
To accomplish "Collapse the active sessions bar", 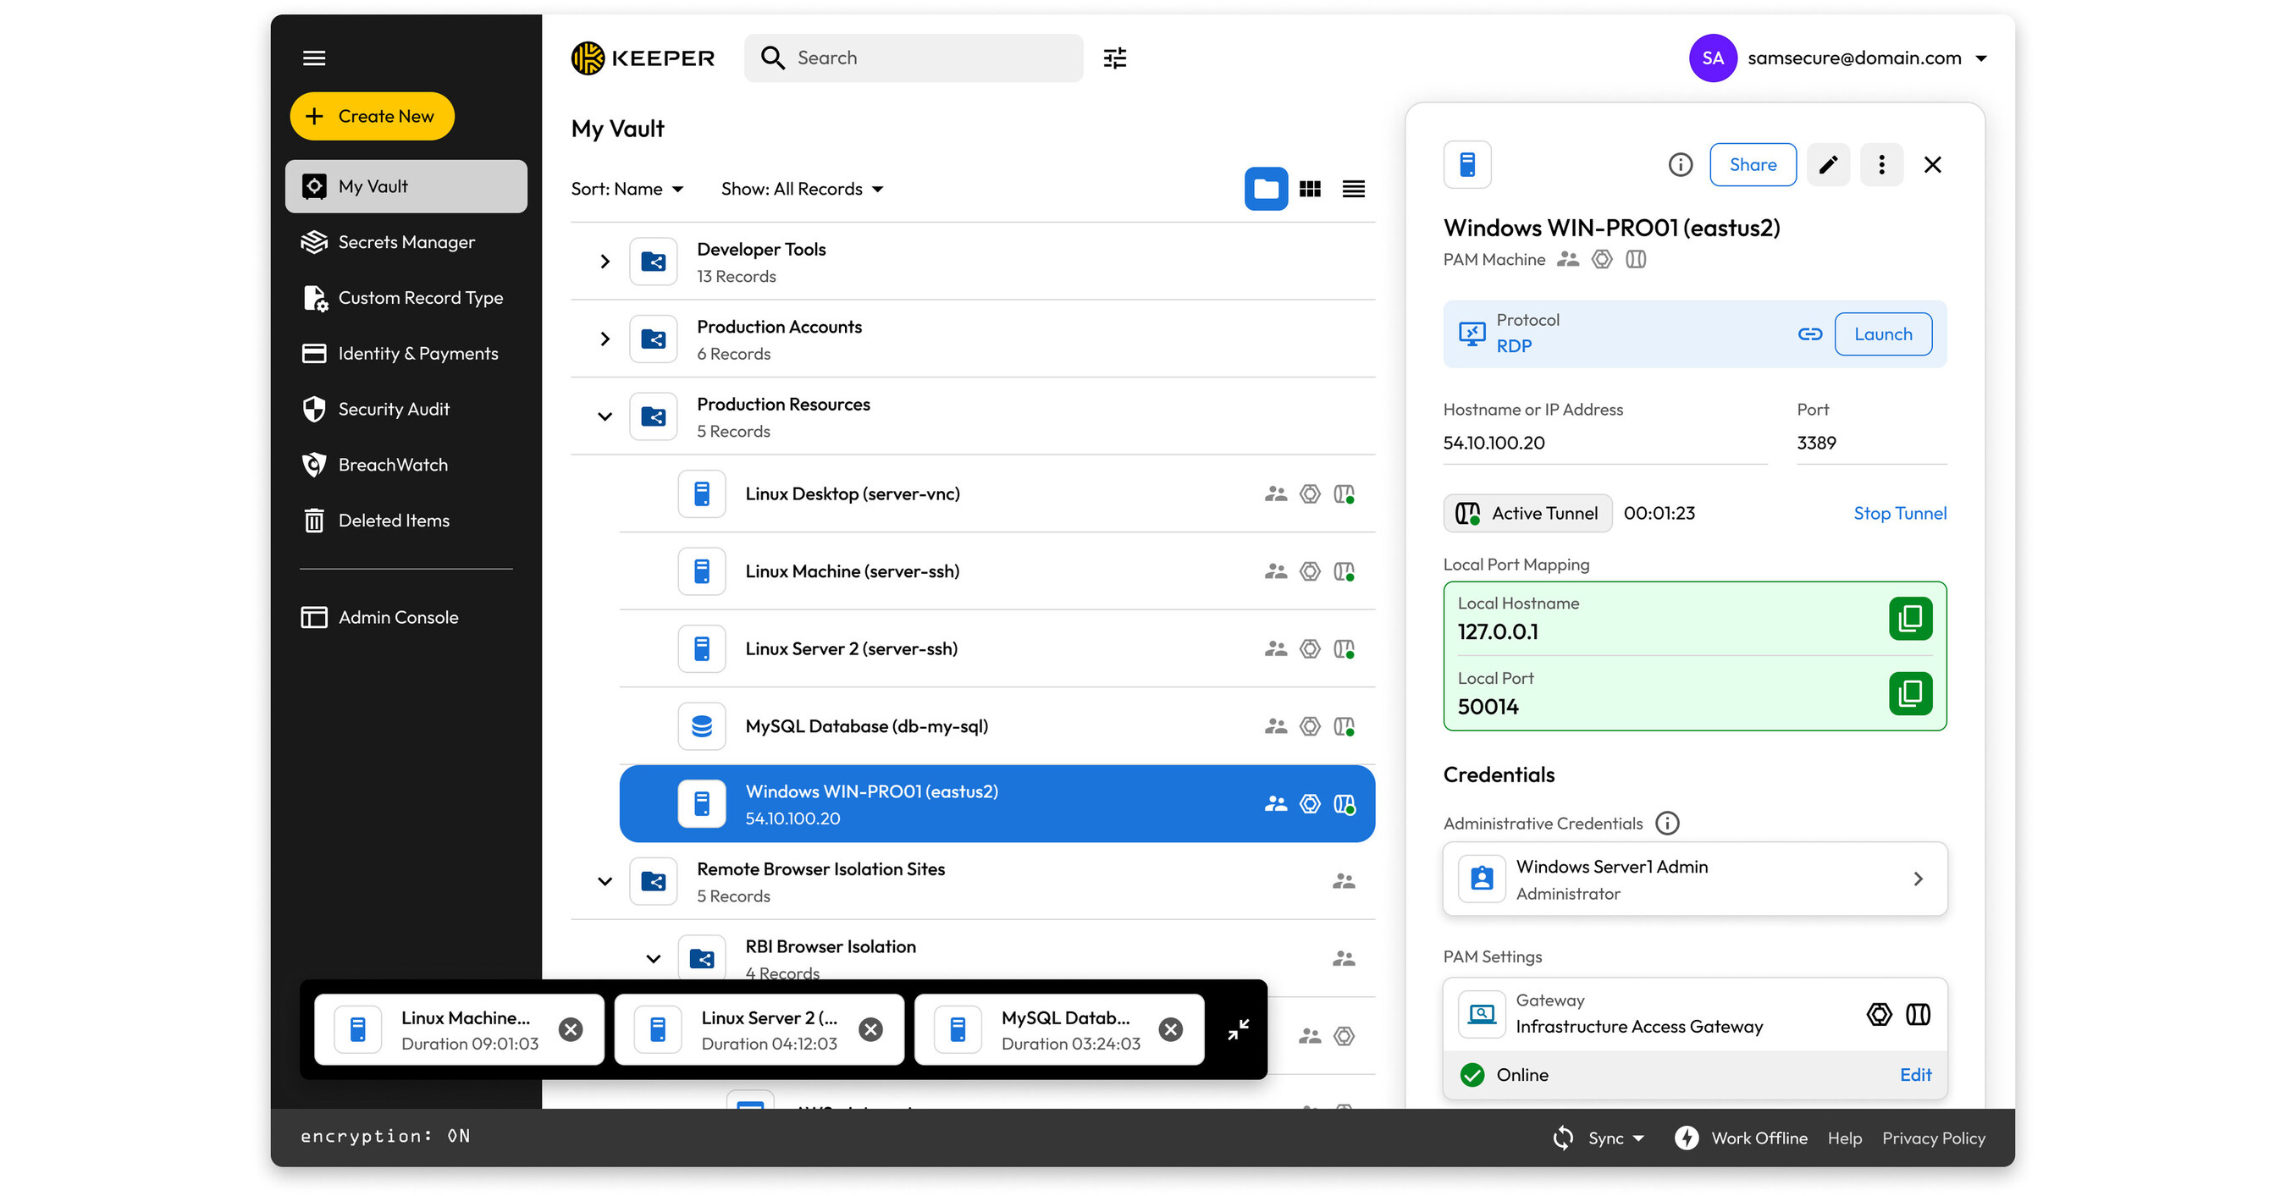I will [1238, 1029].
